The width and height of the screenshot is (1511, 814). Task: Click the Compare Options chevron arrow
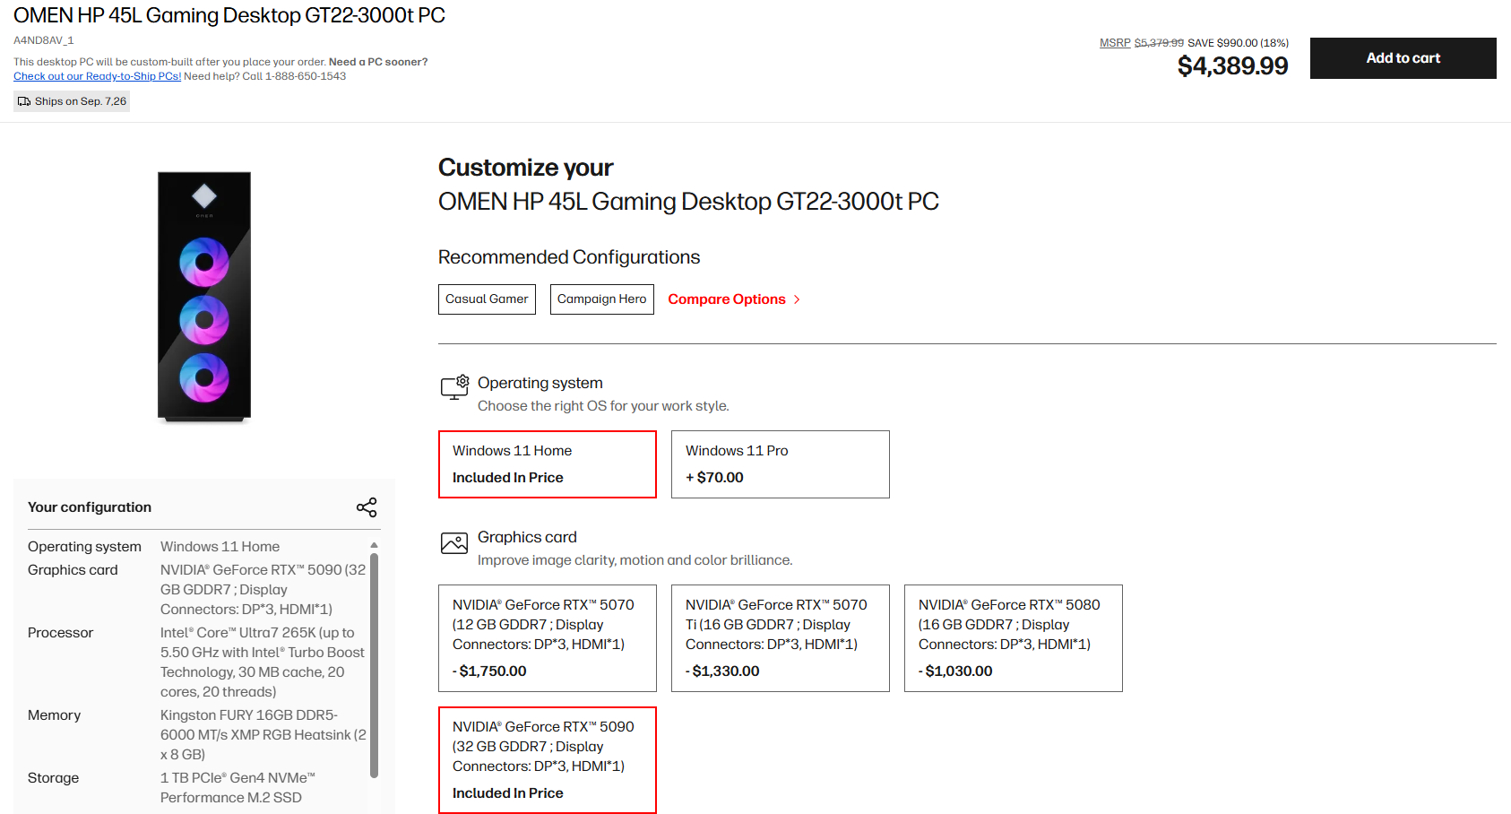click(x=797, y=299)
